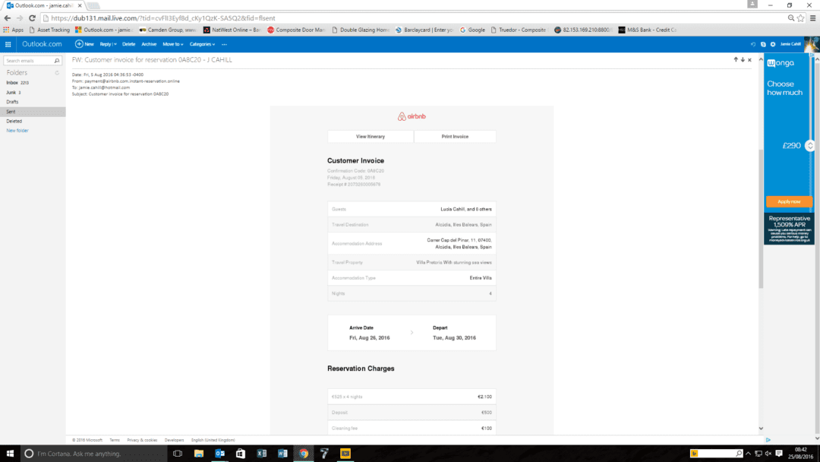Viewport: 820px width, 462px height.
Task: Bookmark this page with star icon
Action: pyautogui.click(x=801, y=17)
